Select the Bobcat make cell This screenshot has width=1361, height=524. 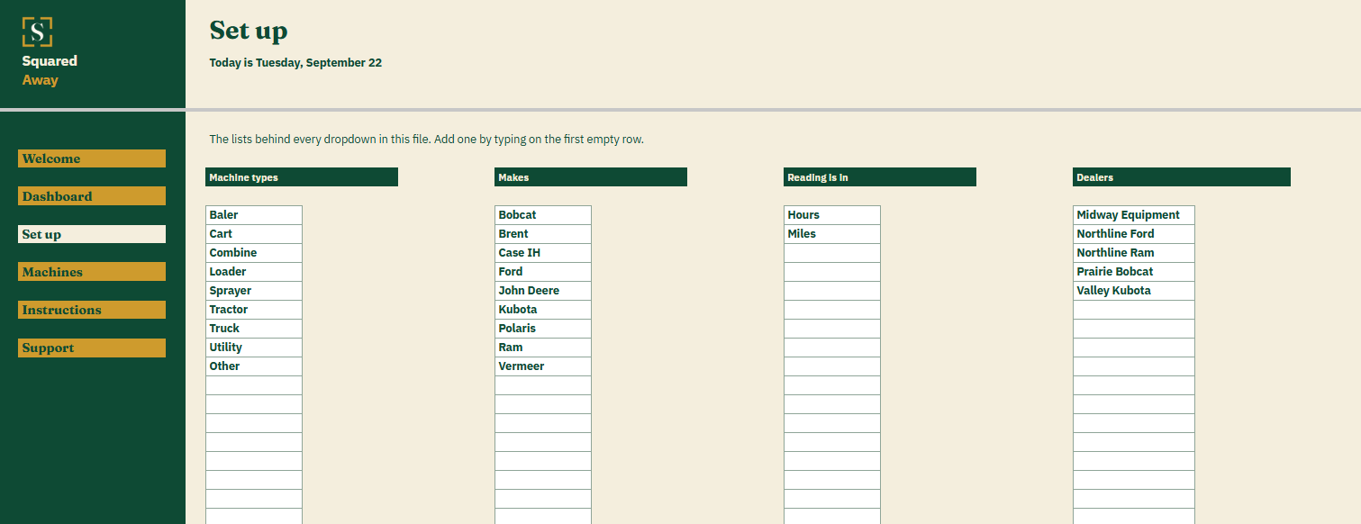[x=543, y=215]
